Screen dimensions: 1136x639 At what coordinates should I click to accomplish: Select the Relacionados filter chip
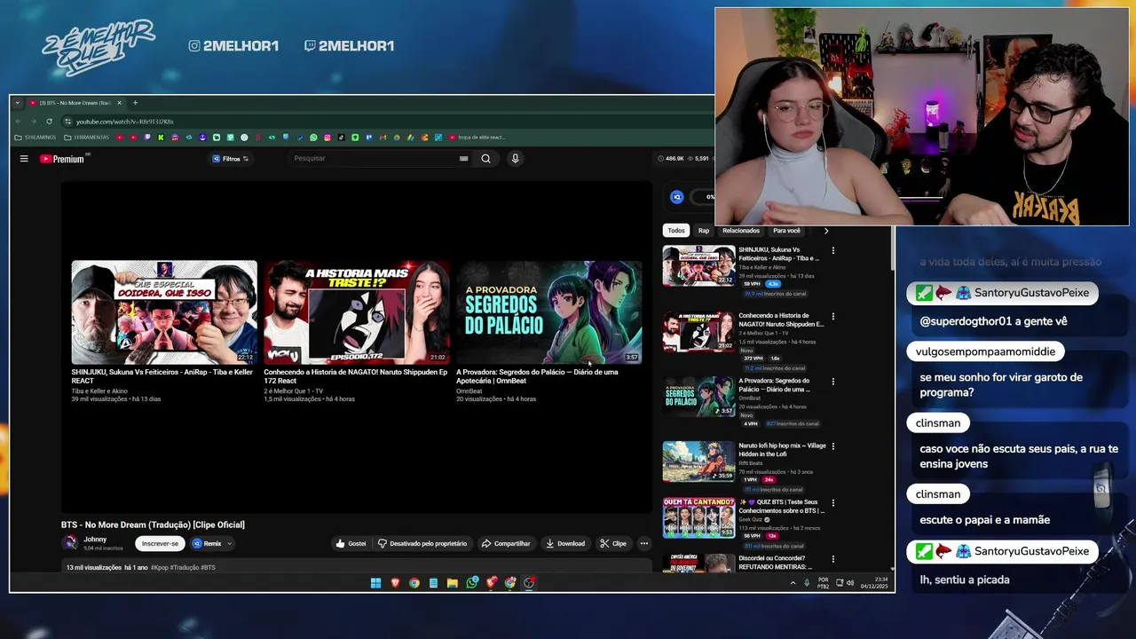click(741, 231)
